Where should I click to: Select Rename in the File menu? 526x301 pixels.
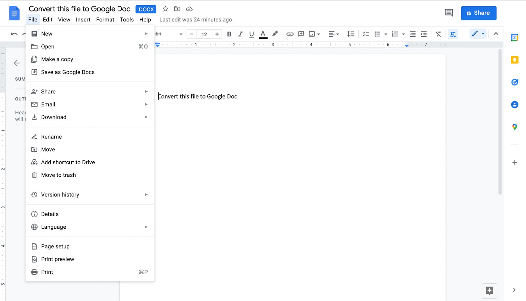click(x=90, y=137)
